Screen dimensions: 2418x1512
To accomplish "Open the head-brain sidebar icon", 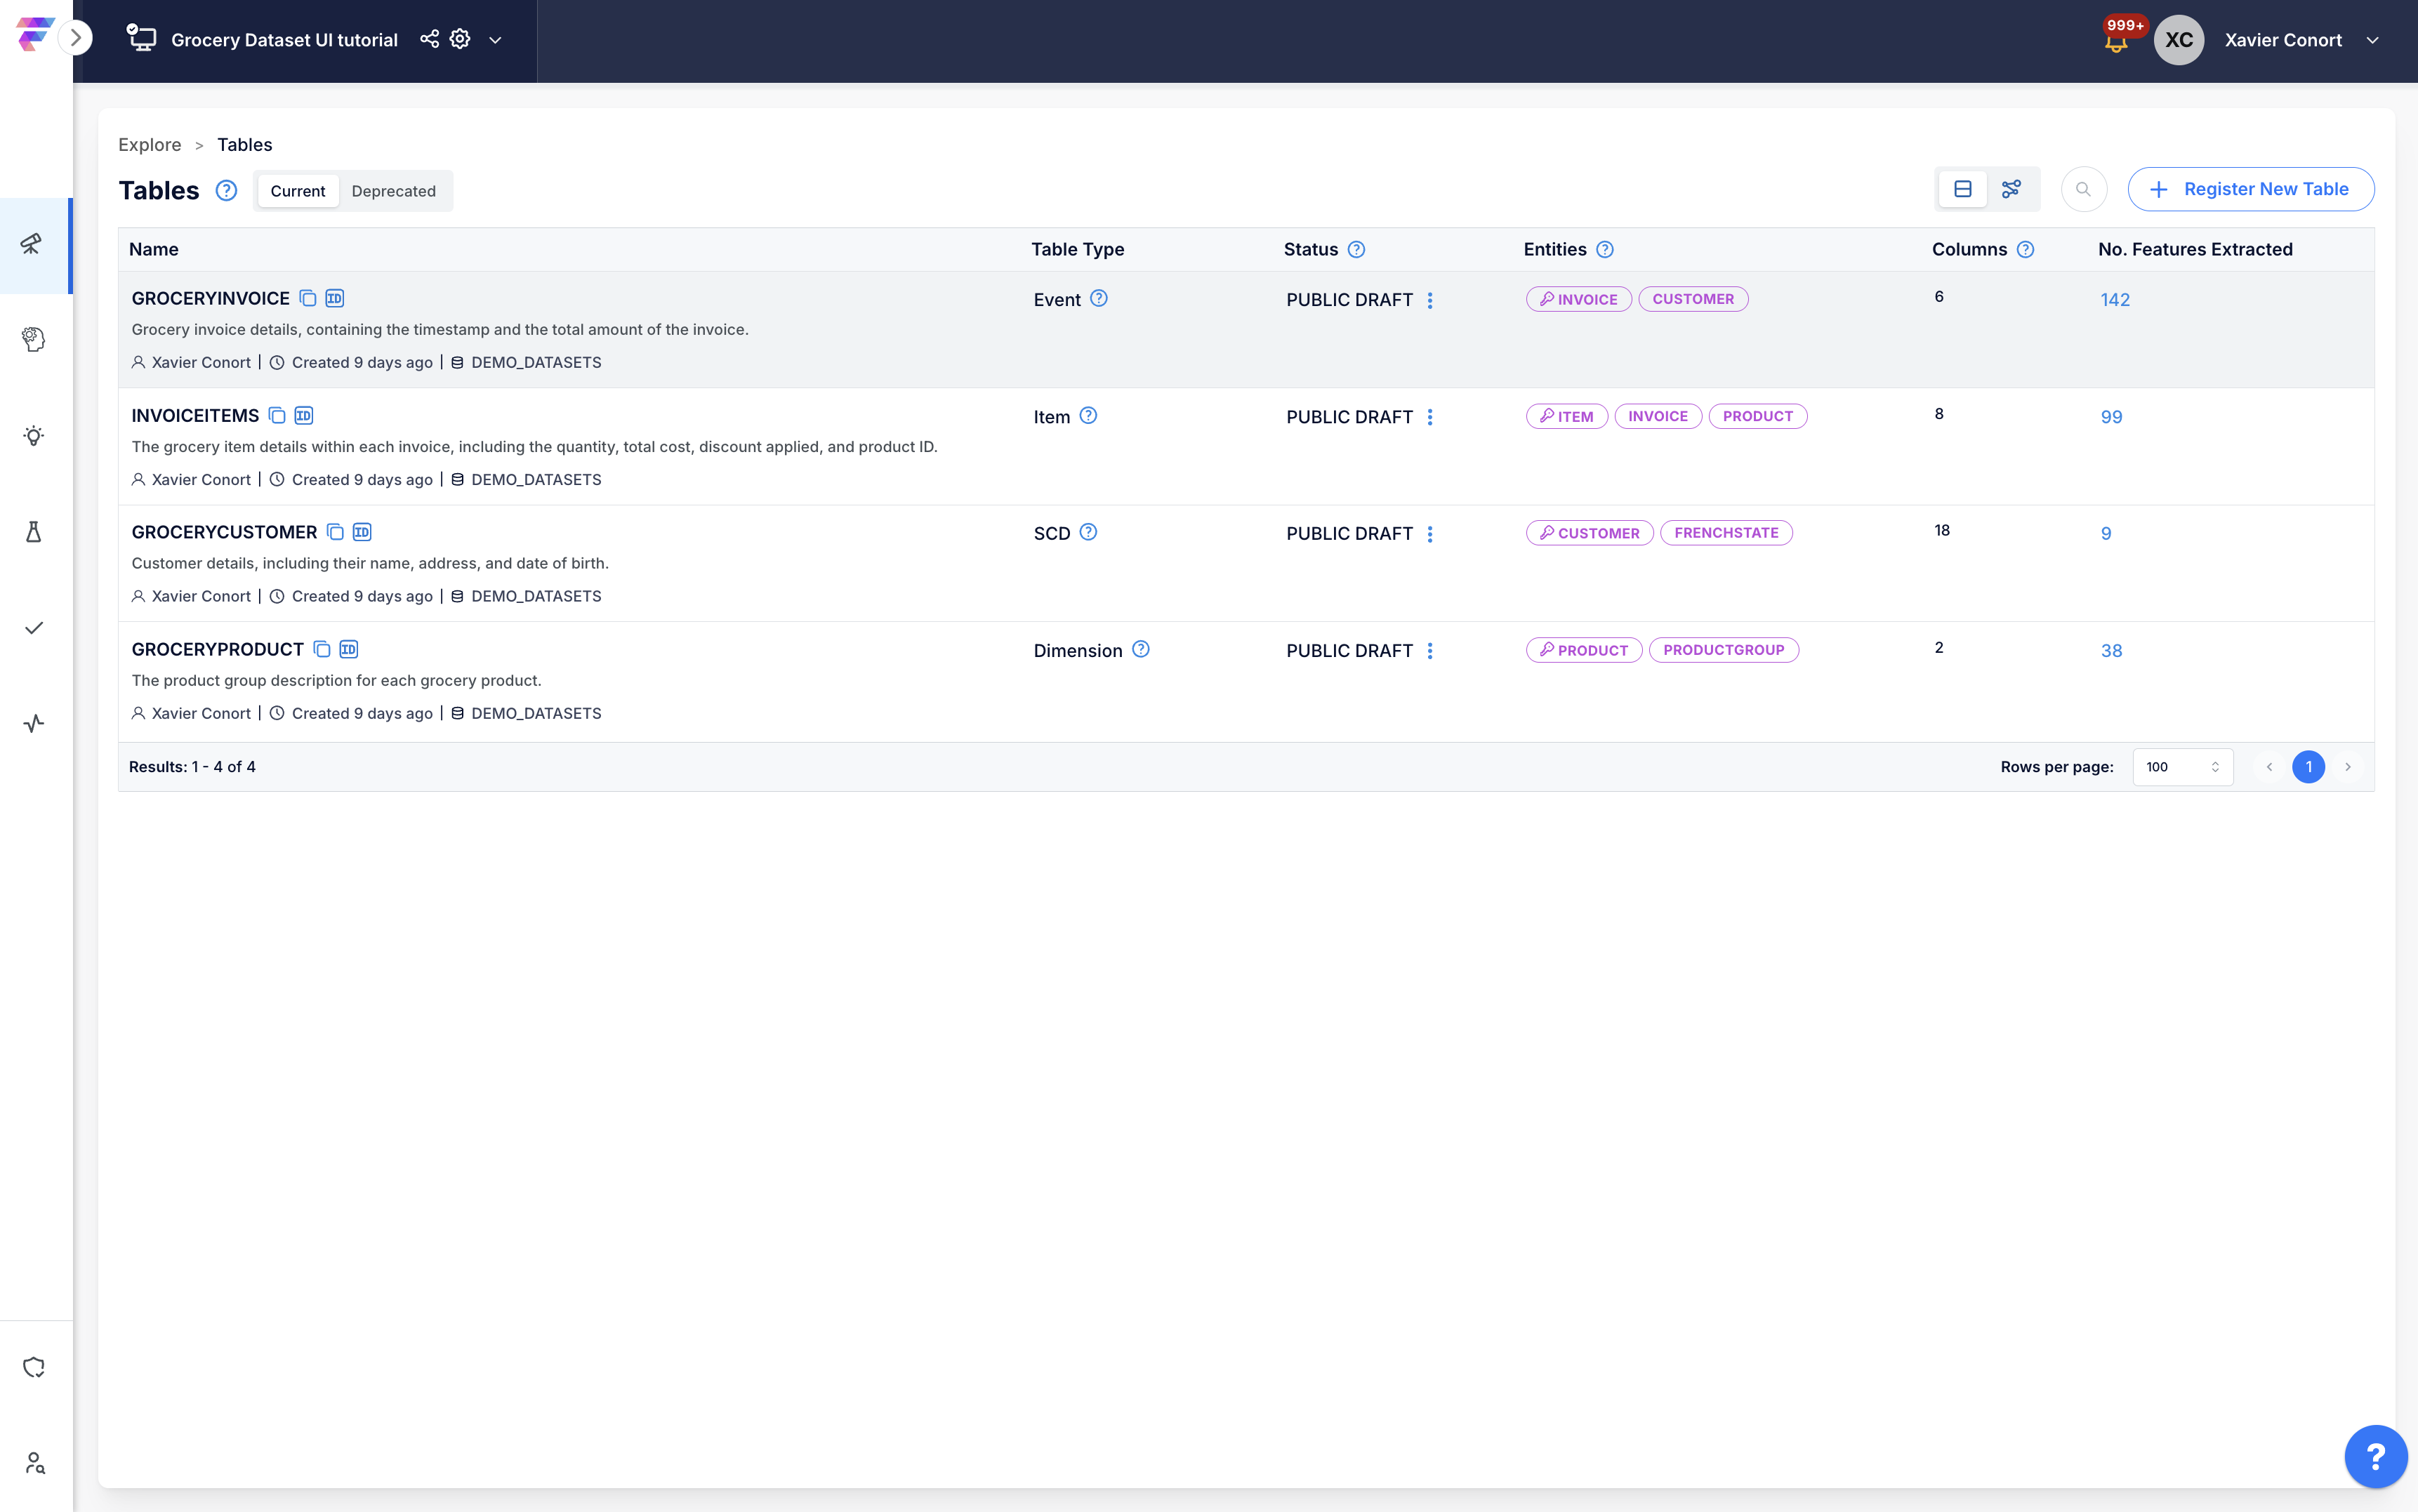I will pyautogui.click(x=33, y=339).
